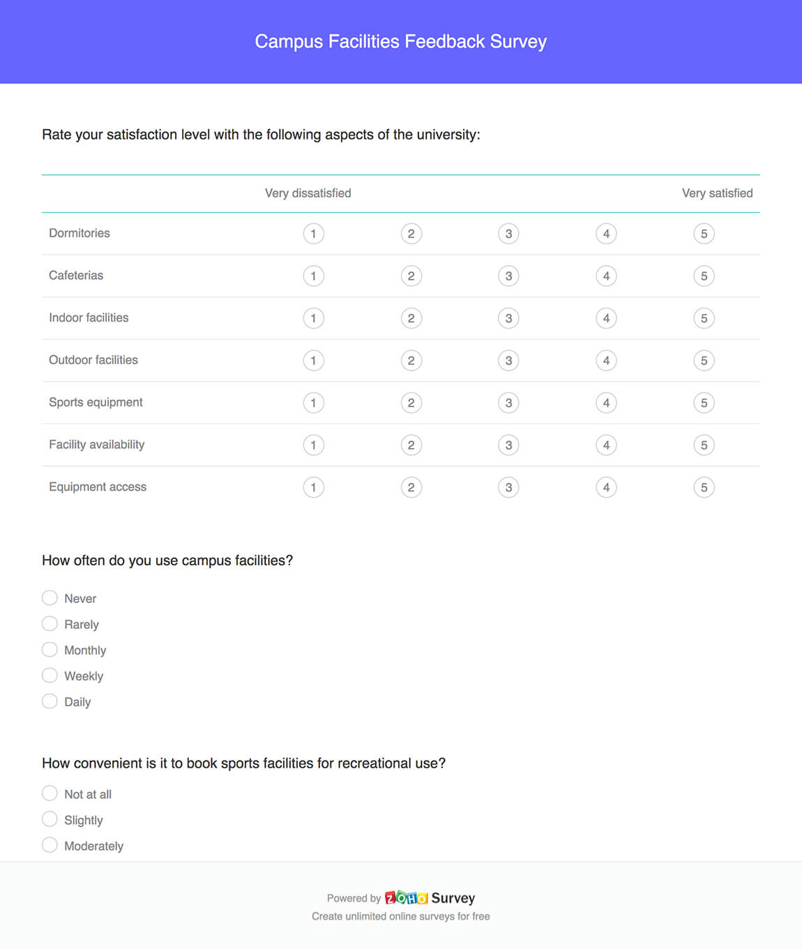Rate Equipment access as 3

(508, 488)
